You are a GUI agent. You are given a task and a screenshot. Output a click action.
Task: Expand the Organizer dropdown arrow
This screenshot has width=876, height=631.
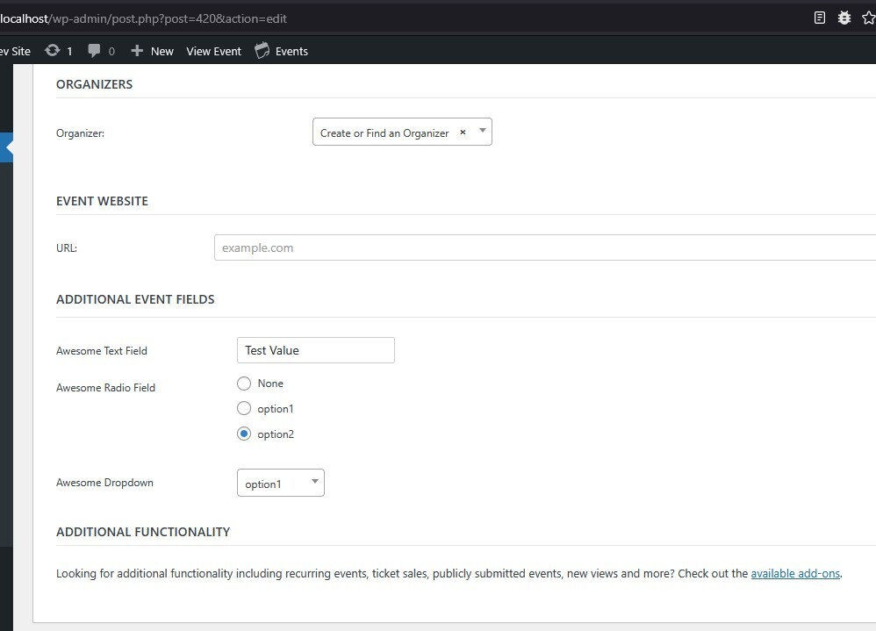pos(482,132)
